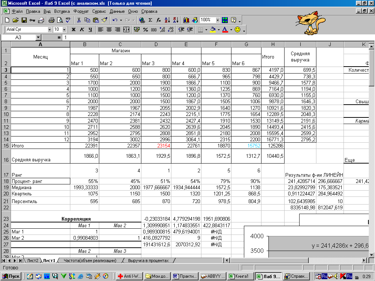Expand the Arial Cyr font name dropdown

[49, 29]
